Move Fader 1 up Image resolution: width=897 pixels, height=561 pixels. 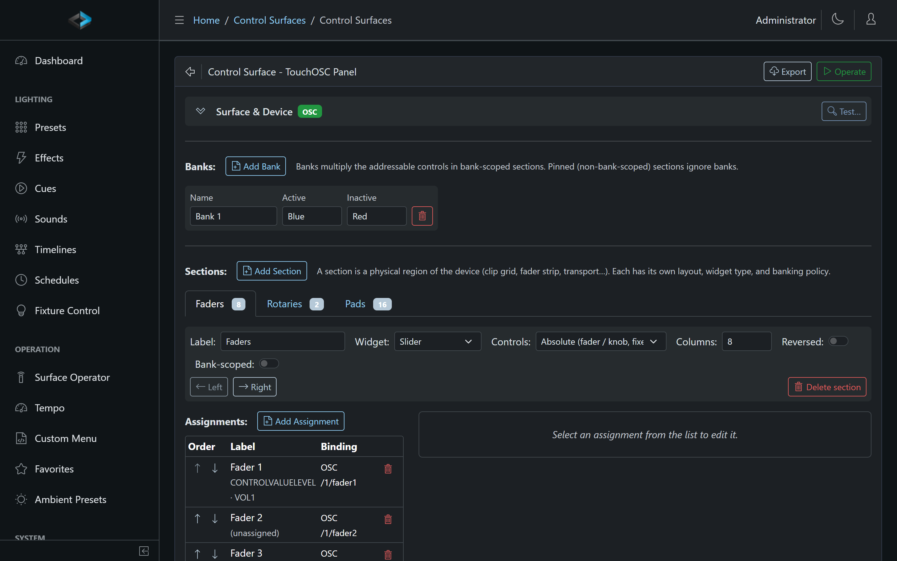pos(197,468)
